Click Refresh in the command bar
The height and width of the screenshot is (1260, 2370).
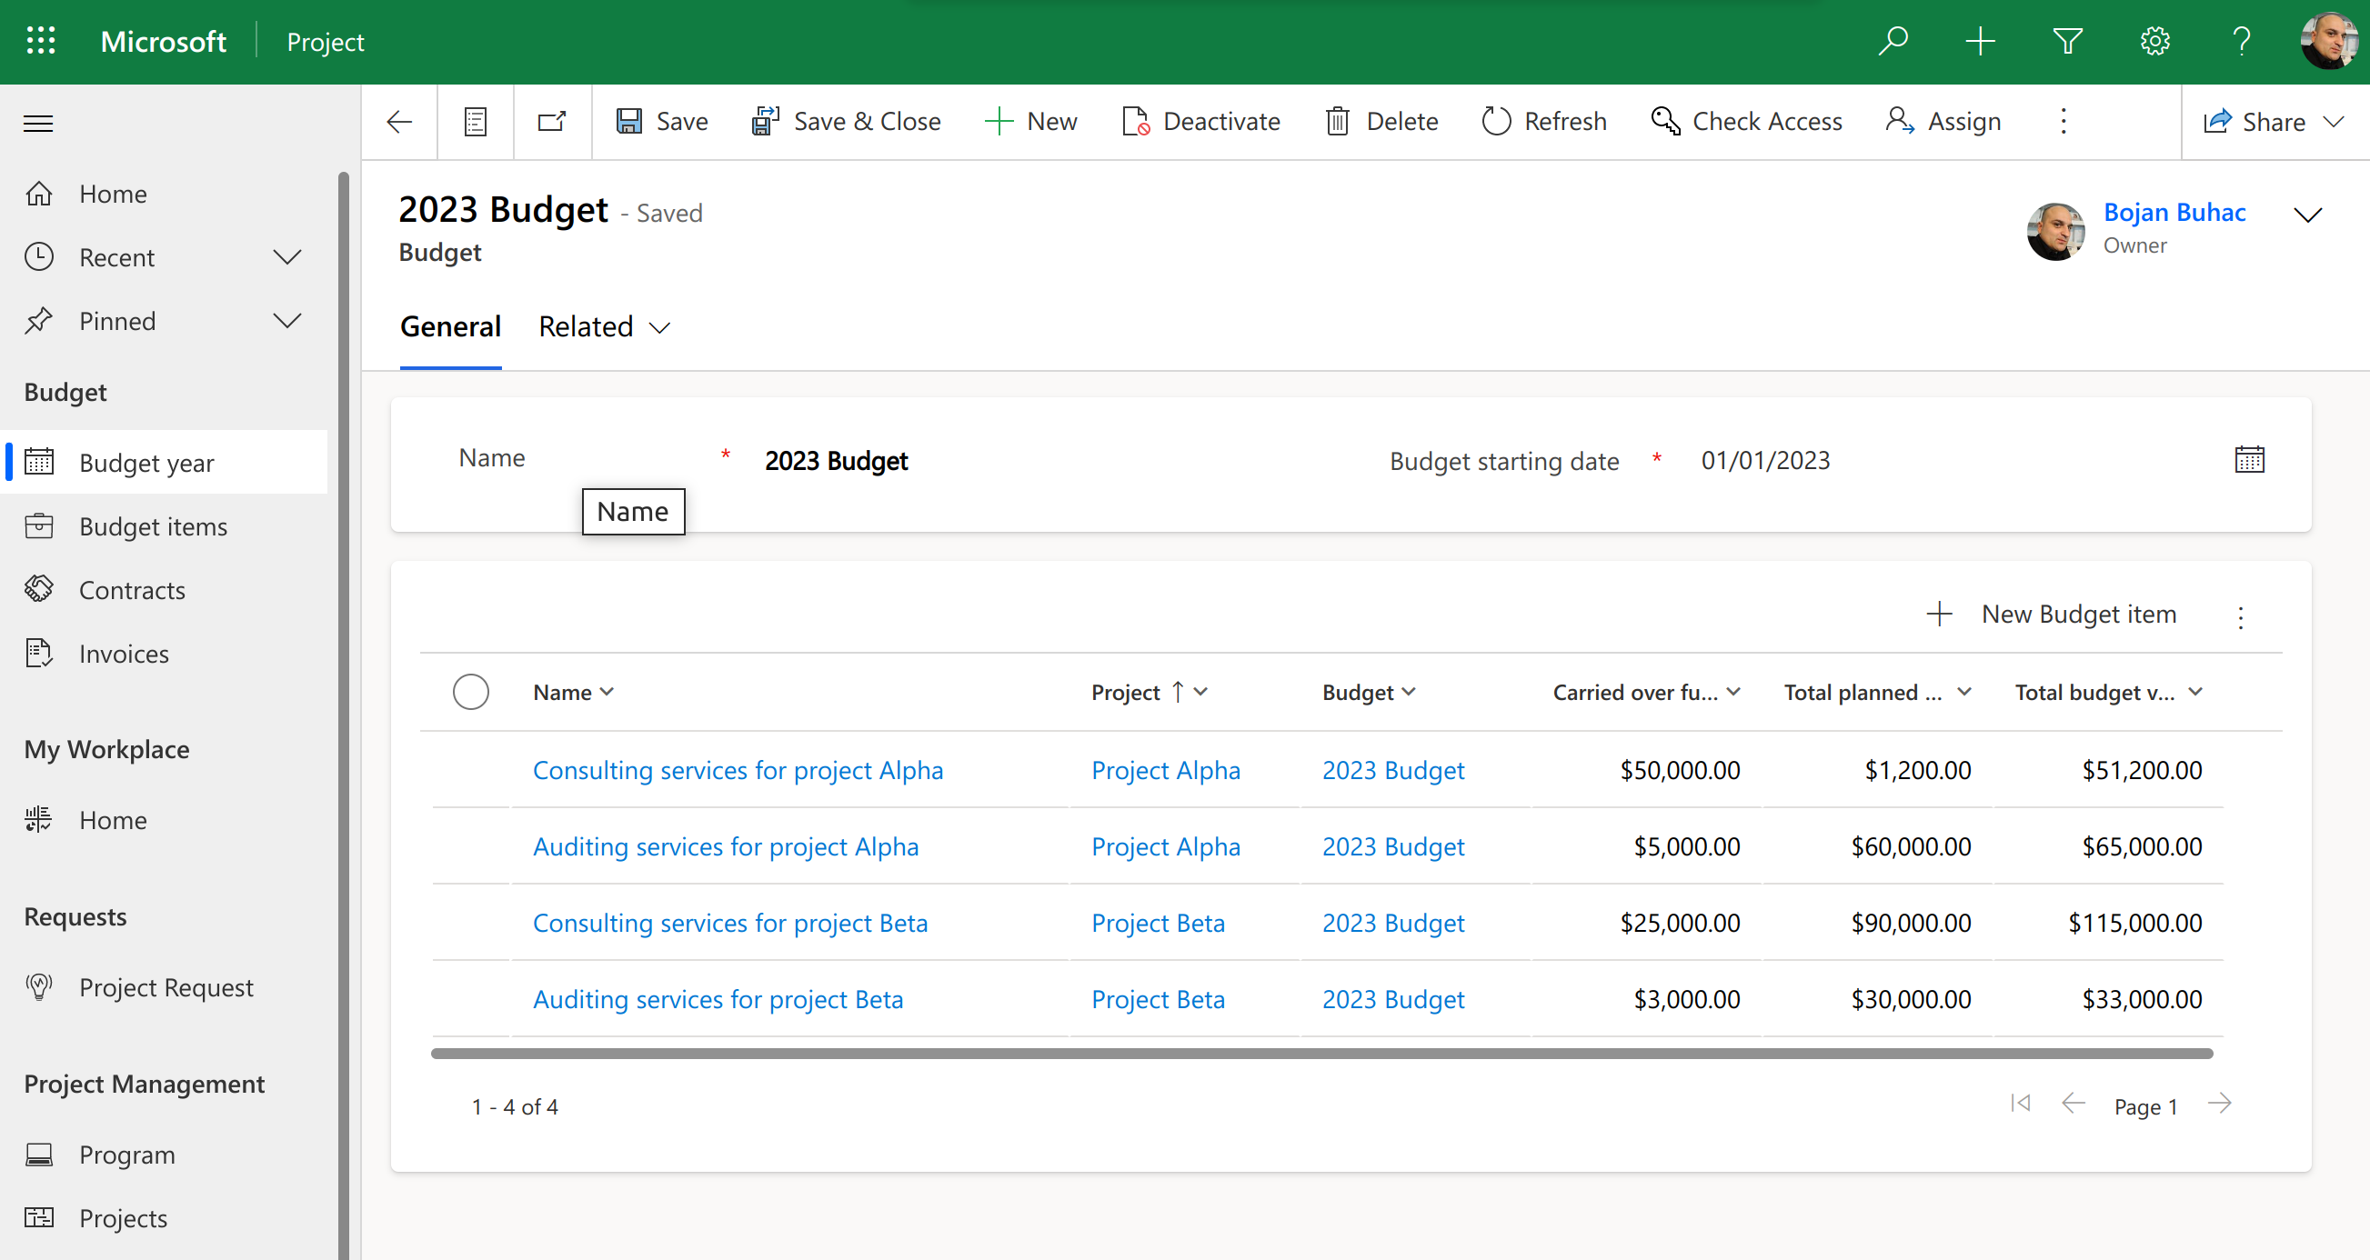pos(1544,122)
